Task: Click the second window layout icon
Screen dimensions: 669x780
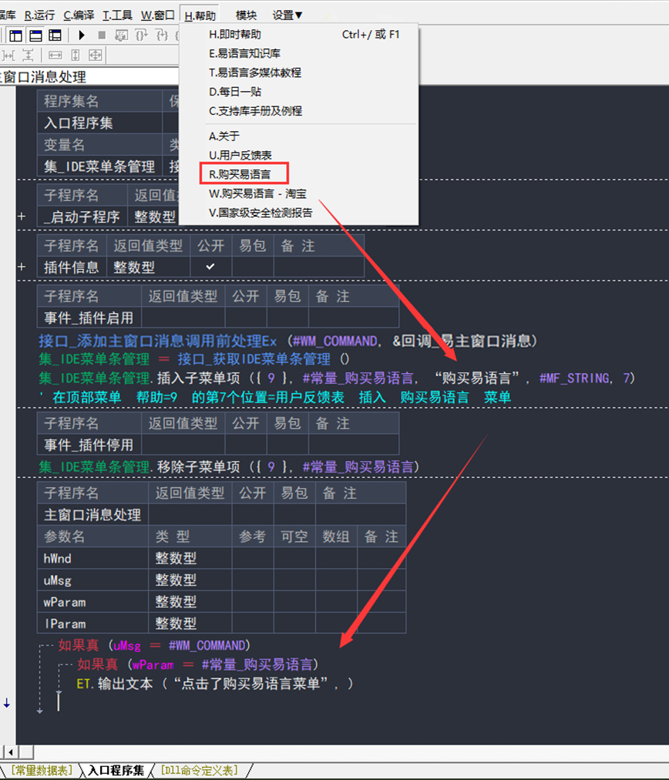Action: click(35, 35)
